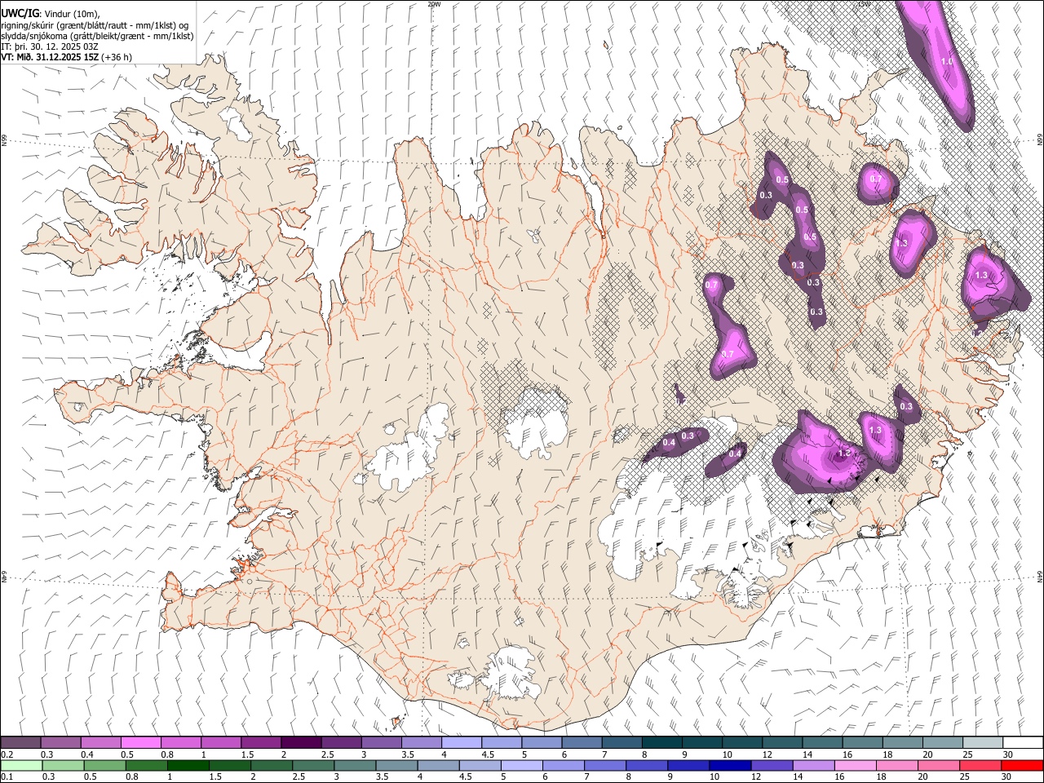The image size is (1044, 783).
Task: Click the bright red 30+ rain legend swatch
Action: (1023, 765)
